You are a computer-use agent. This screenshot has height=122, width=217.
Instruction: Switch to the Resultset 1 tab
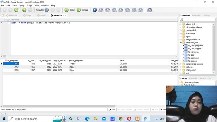click(13, 15)
